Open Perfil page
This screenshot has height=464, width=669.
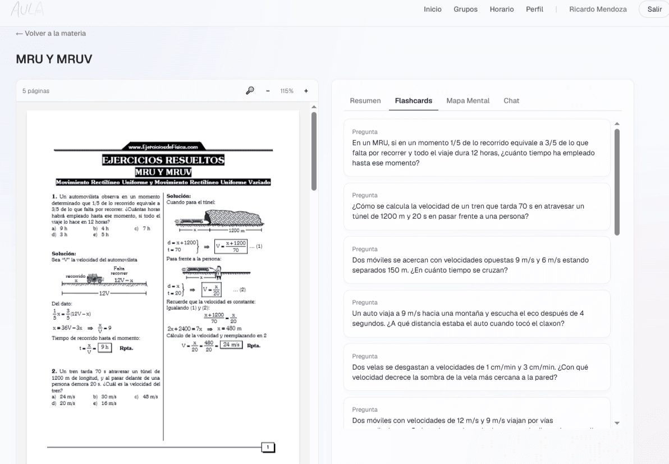pos(535,10)
